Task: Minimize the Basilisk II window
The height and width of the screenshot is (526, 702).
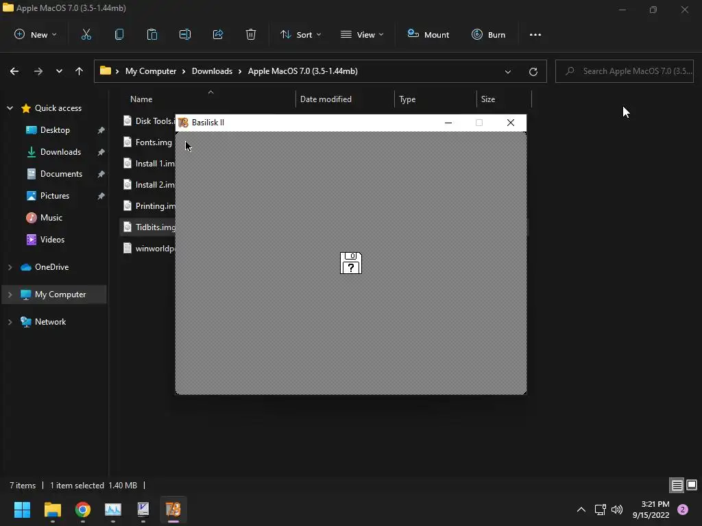Action: click(448, 123)
